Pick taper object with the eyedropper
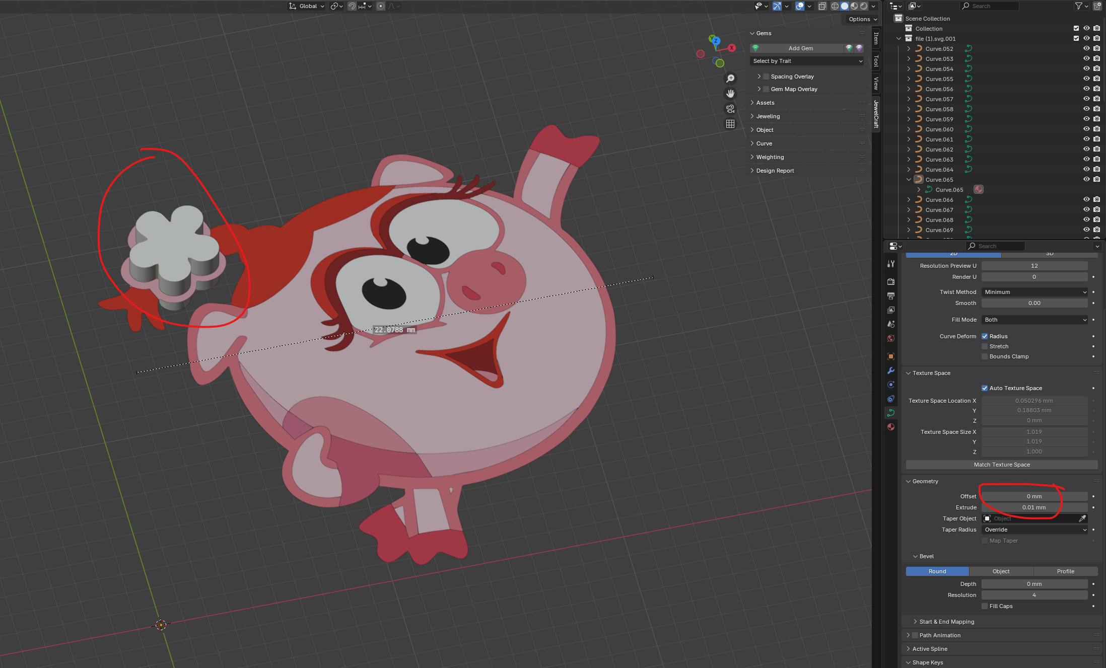This screenshot has width=1106, height=668. 1082,518
